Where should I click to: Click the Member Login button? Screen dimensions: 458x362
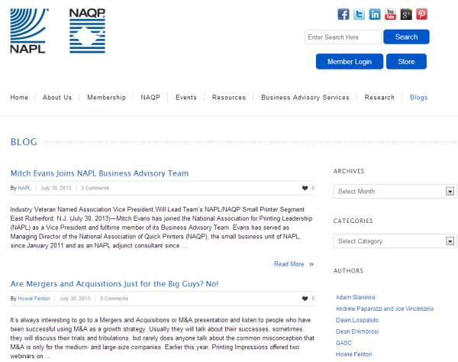click(x=350, y=61)
